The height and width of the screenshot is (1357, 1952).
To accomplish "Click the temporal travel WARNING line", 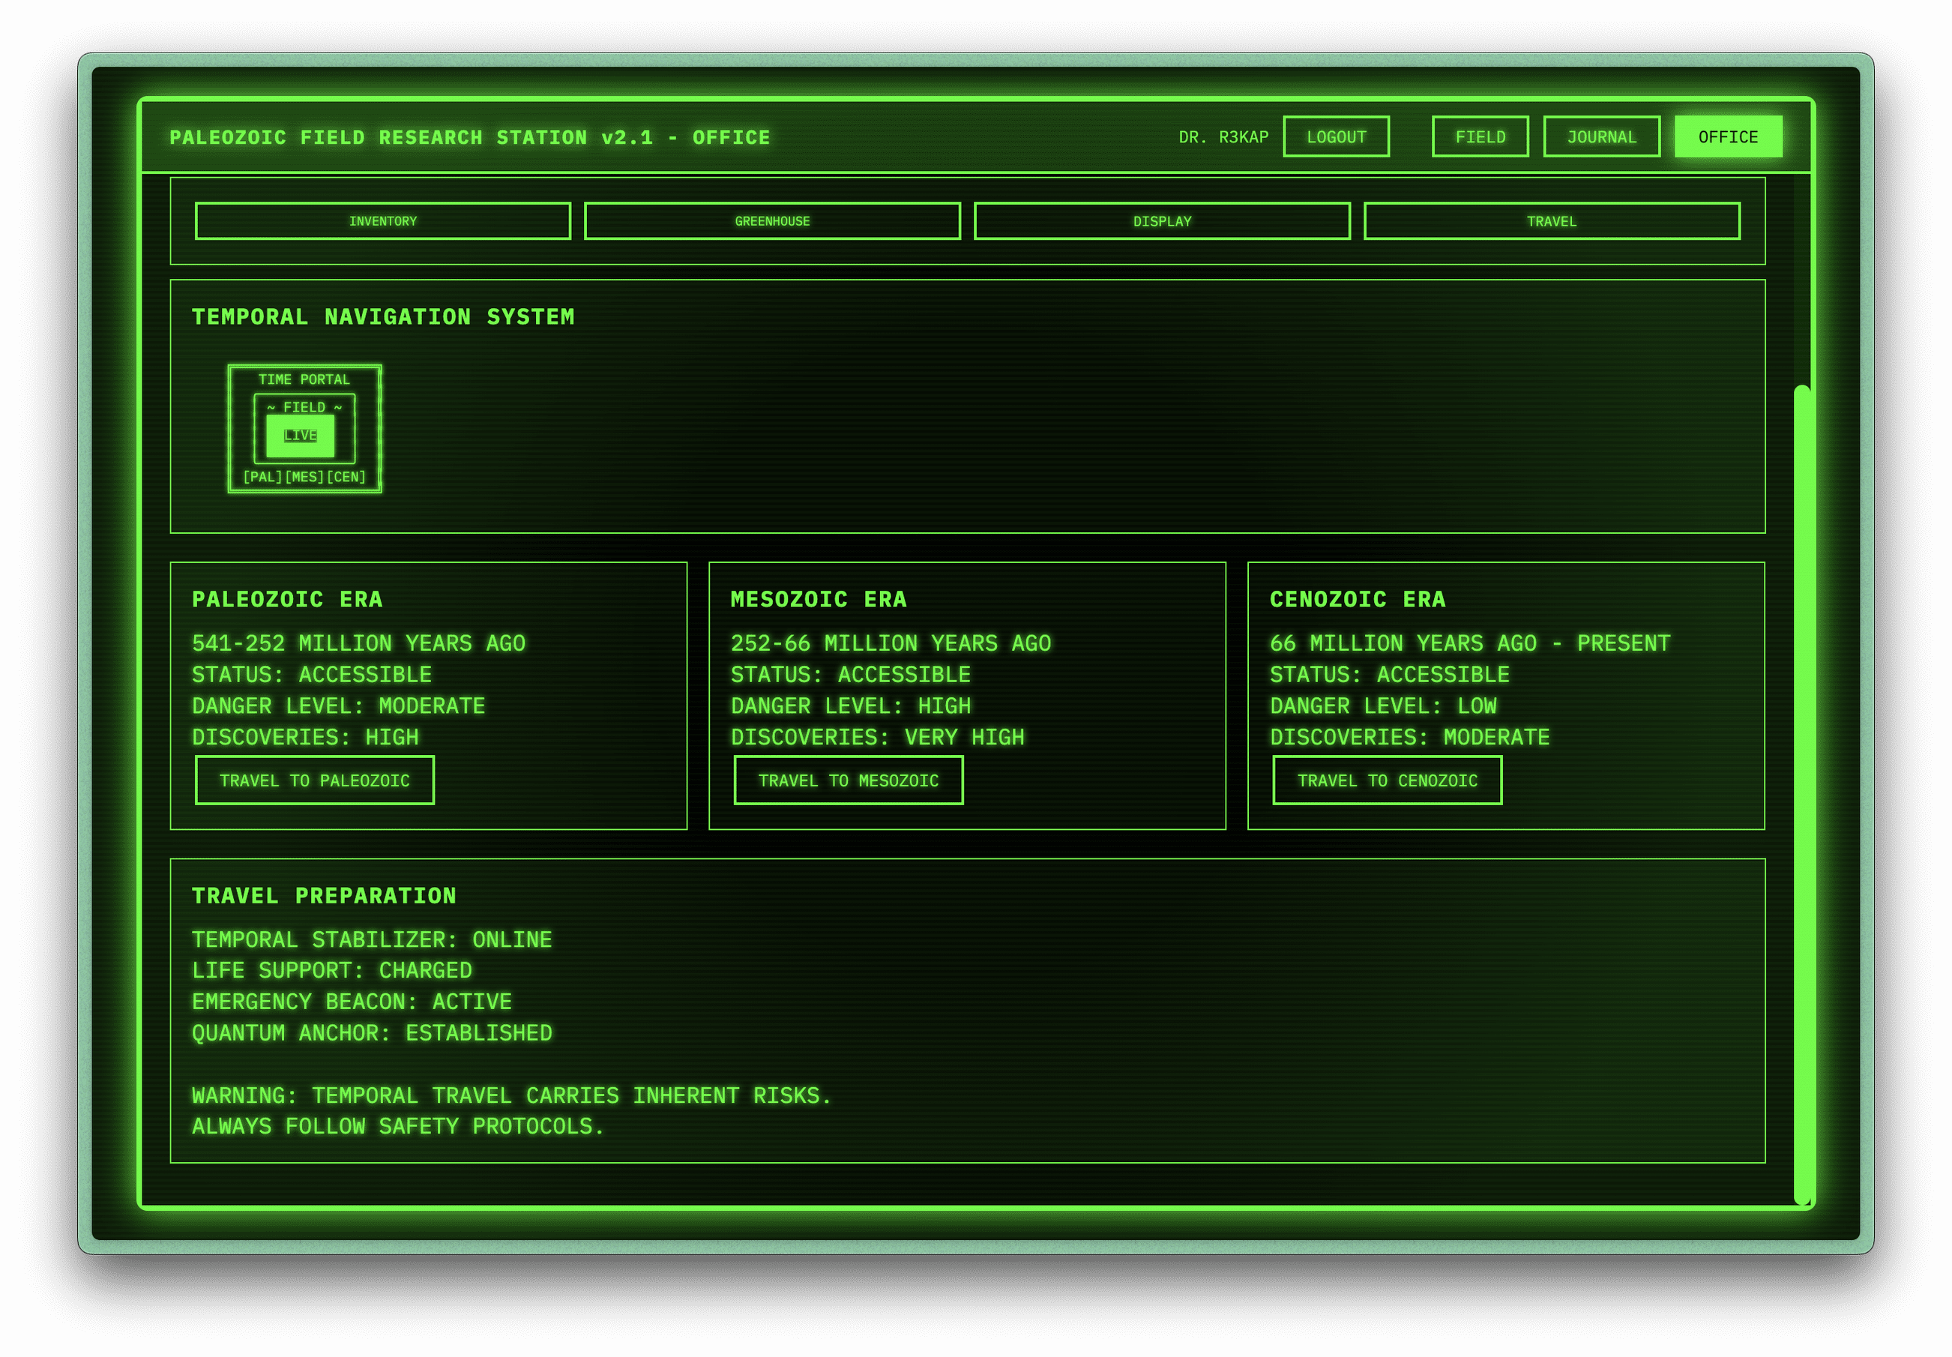I will pyautogui.click(x=511, y=1095).
